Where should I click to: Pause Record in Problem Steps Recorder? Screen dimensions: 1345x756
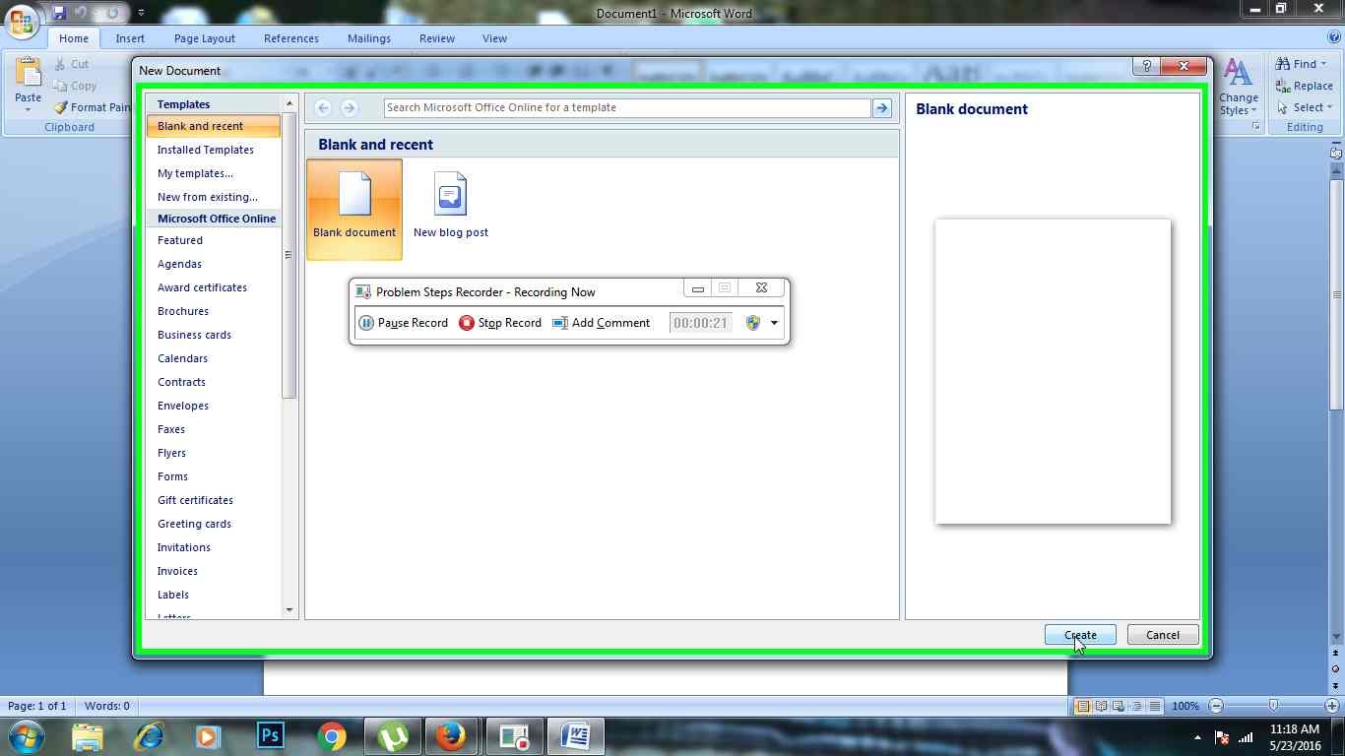(x=404, y=323)
